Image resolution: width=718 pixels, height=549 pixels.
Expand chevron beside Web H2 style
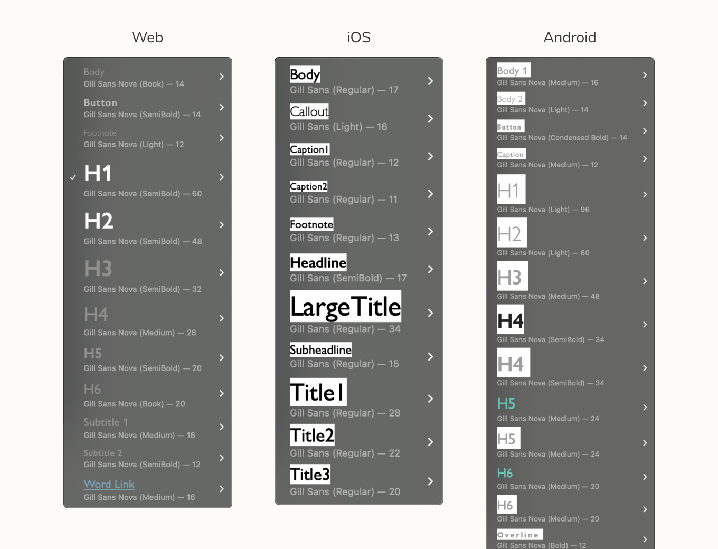(x=222, y=225)
